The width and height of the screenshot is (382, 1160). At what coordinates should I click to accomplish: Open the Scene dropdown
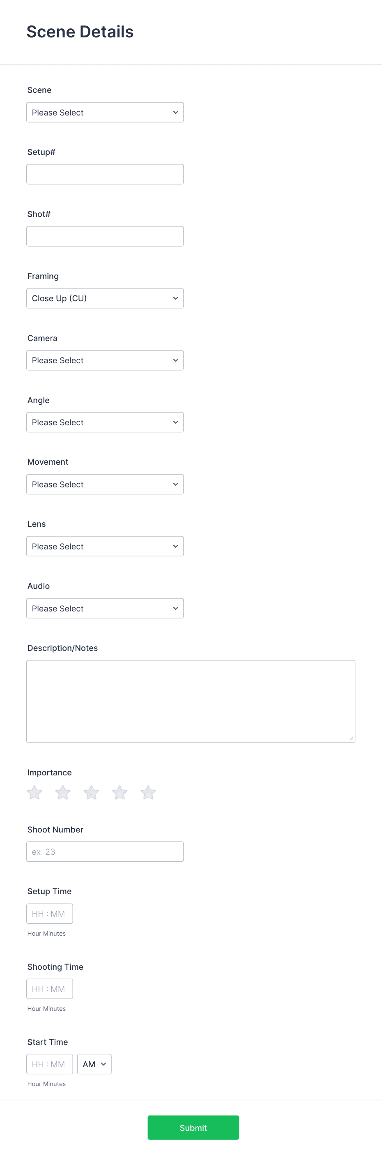[x=105, y=112]
